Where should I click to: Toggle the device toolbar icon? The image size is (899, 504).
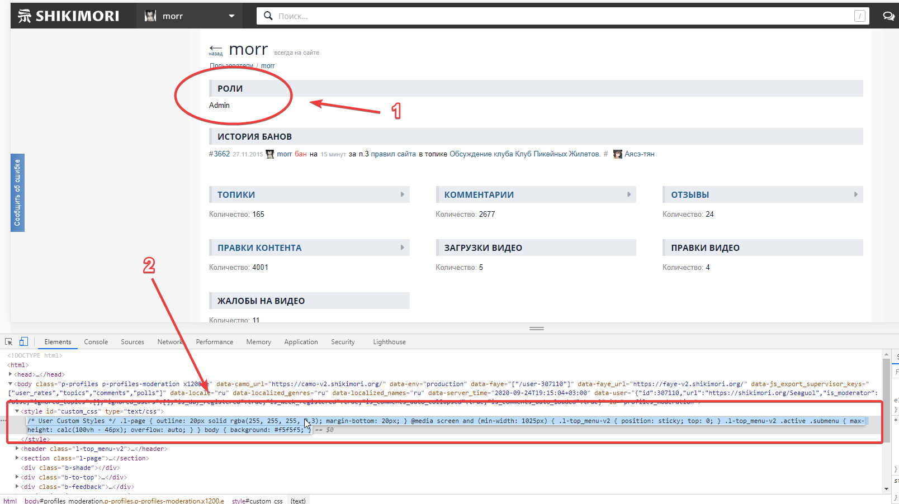tap(23, 342)
